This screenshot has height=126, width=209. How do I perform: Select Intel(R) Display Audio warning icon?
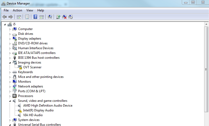(x=20, y=110)
